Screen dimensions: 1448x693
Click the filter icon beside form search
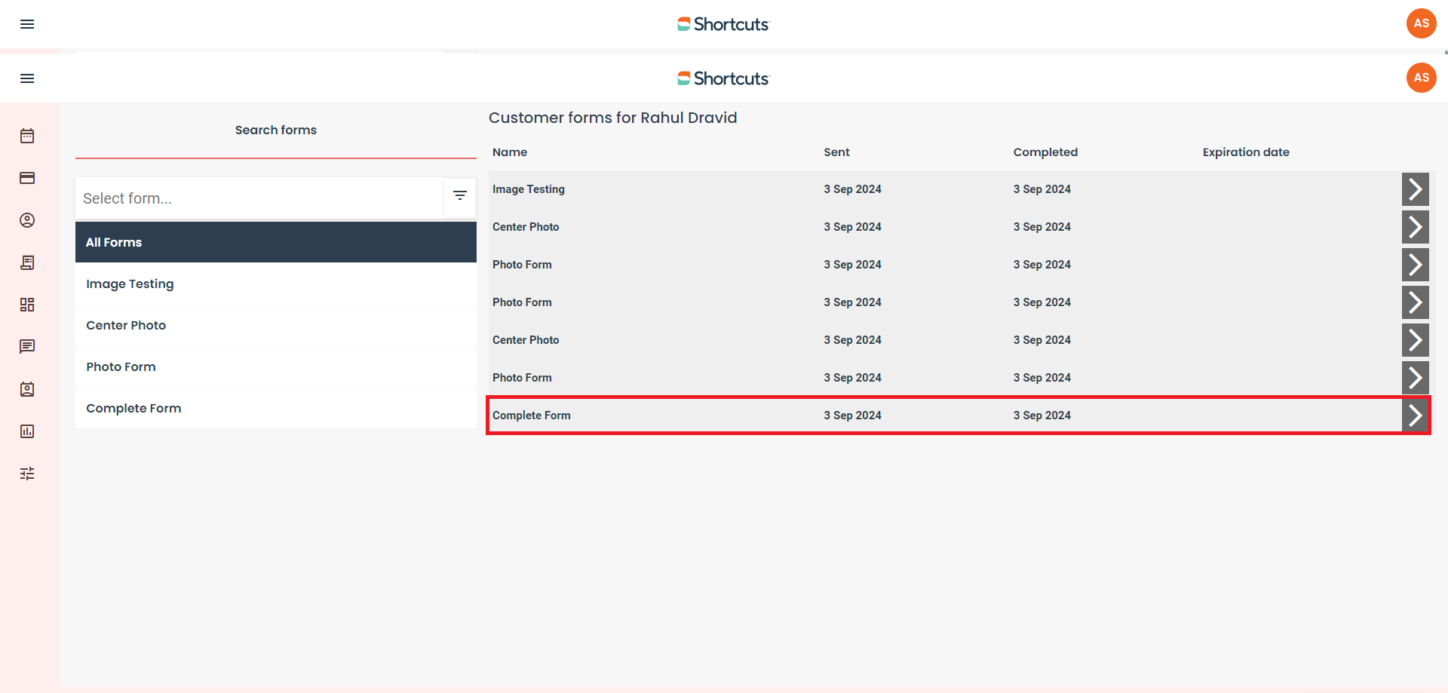459,196
